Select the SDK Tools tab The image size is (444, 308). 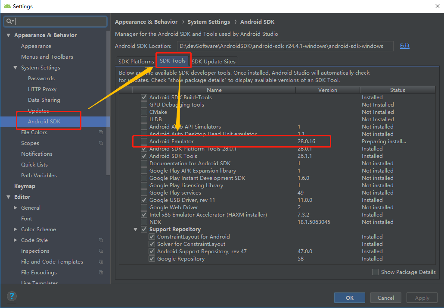coord(173,61)
